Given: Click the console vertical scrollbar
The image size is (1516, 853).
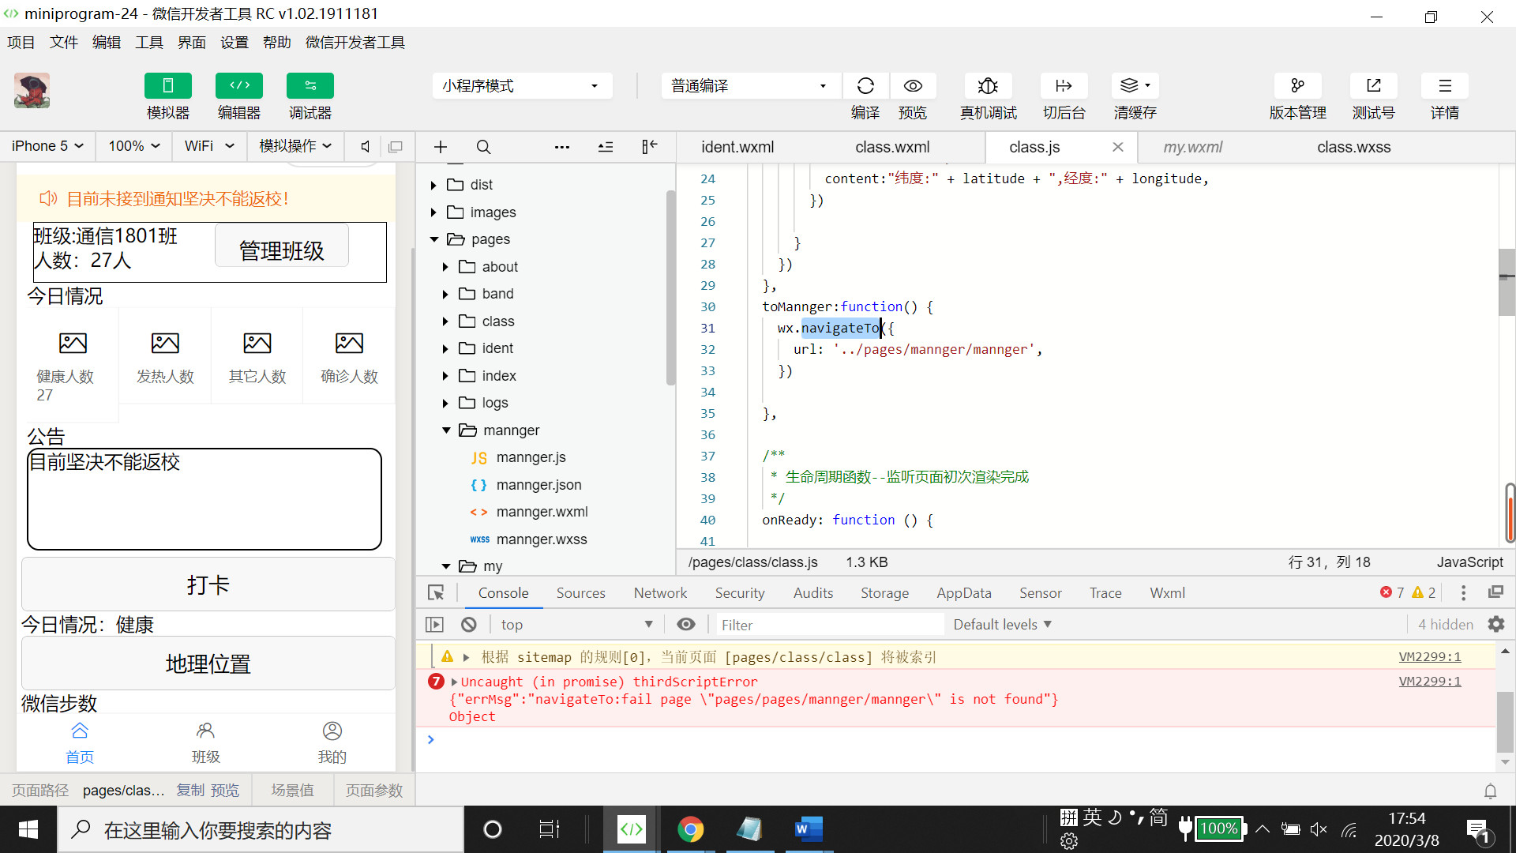Looking at the screenshot, I should click(1505, 721).
